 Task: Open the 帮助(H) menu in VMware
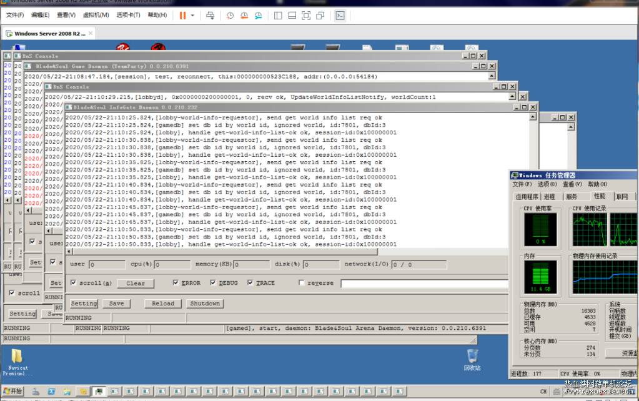point(157,15)
